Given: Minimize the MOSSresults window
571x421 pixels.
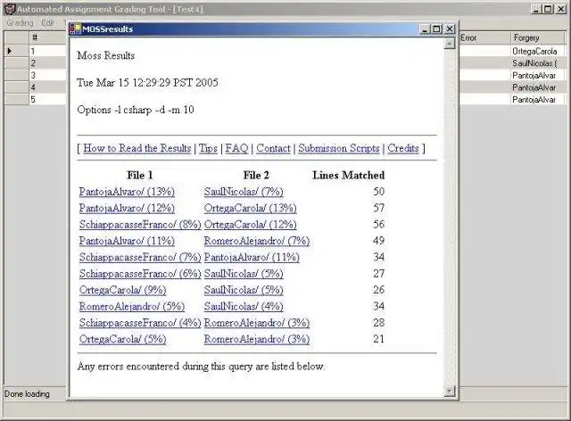Looking at the screenshot, I should pos(425,29).
